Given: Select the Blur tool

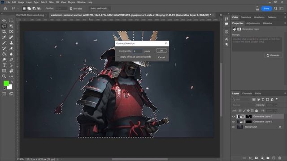Looking at the screenshot, I should [x=11, y=54].
